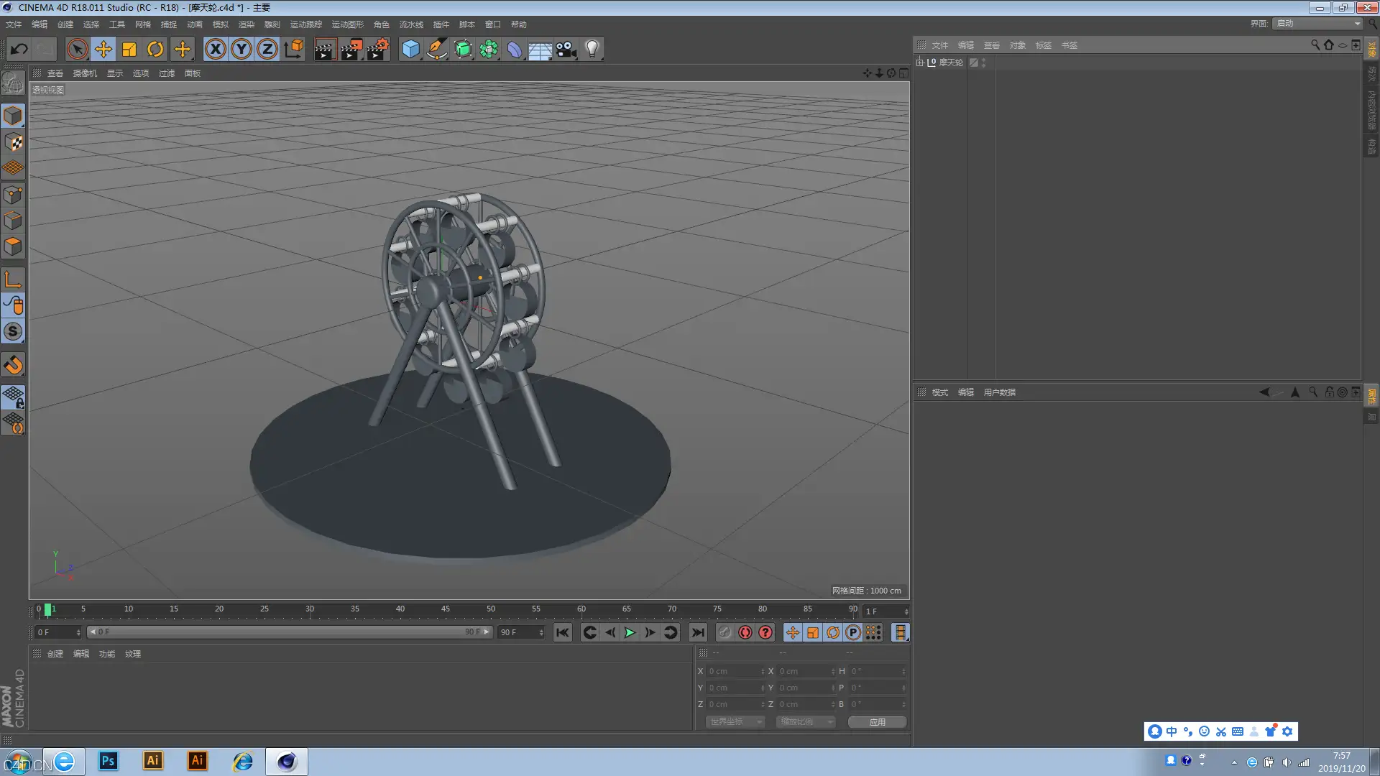Toggle the coordinate system icon
This screenshot has width=1380, height=776.
pos(294,49)
